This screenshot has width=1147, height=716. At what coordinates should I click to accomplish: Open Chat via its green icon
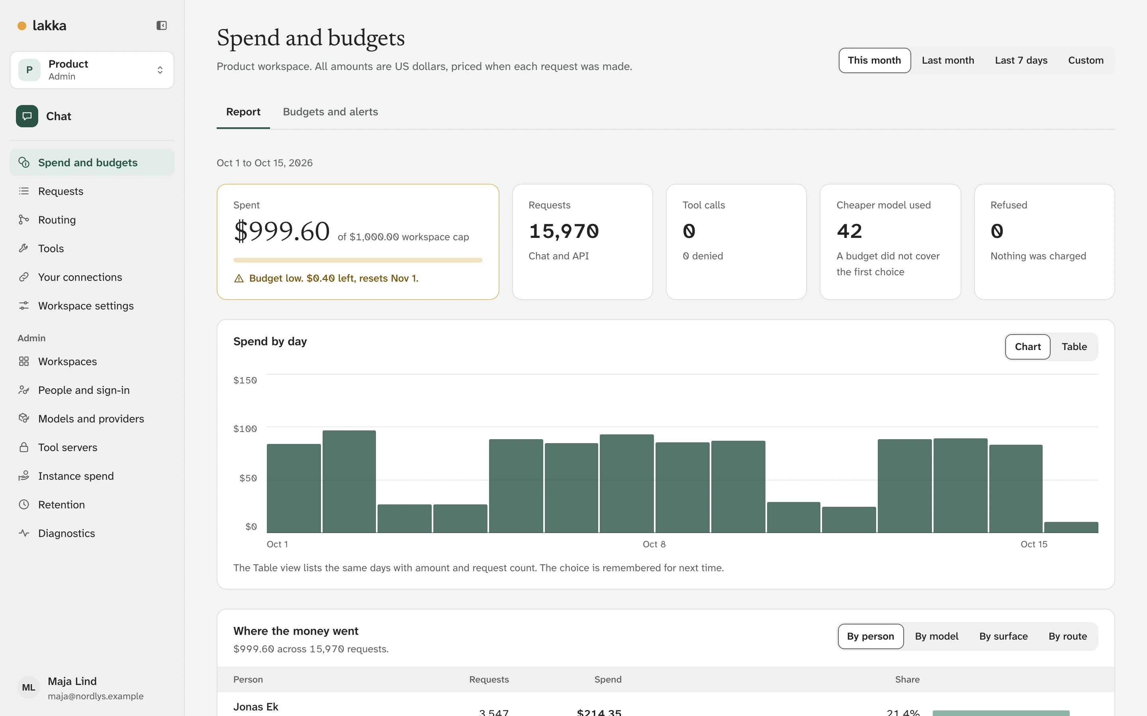[x=27, y=116]
